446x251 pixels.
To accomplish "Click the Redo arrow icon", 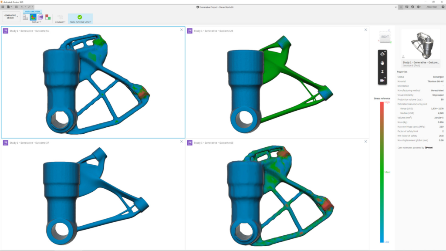I will tap(29, 7).
